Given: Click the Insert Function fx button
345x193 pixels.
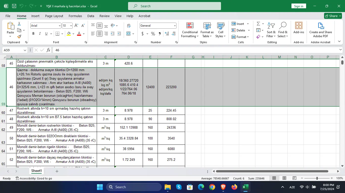Looking at the screenshot, I should (x=48, y=50).
